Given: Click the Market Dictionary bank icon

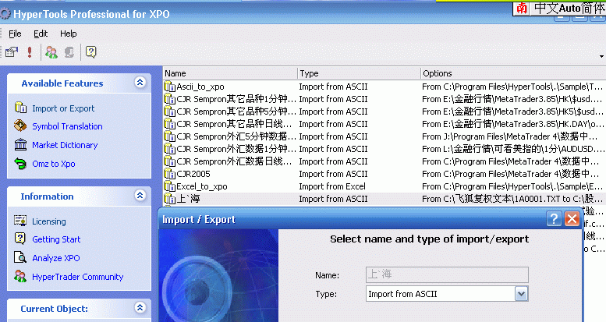Looking at the screenshot, I should pos(20,144).
